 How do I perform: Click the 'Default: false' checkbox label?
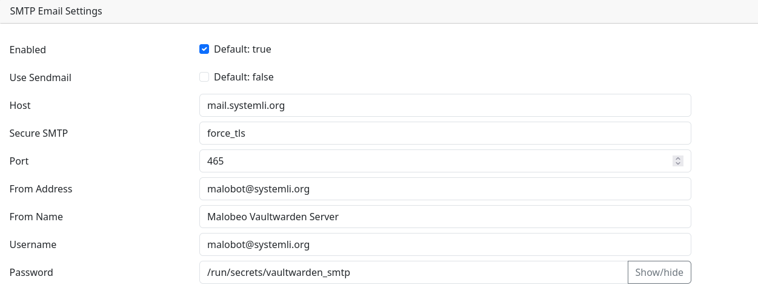244,77
